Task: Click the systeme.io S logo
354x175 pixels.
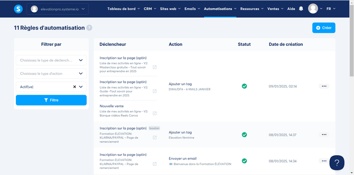Action: pos(18,9)
